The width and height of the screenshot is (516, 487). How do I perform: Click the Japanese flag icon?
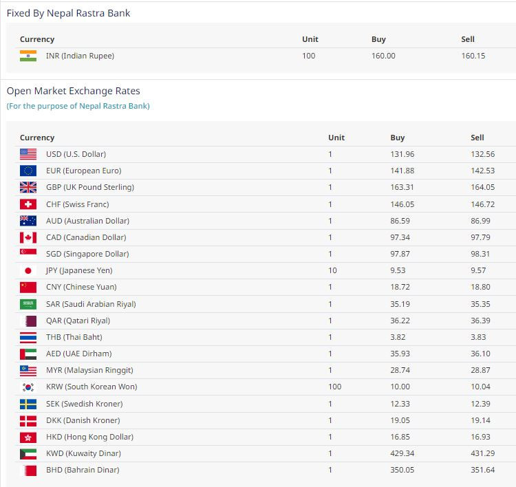click(x=28, y=270)
